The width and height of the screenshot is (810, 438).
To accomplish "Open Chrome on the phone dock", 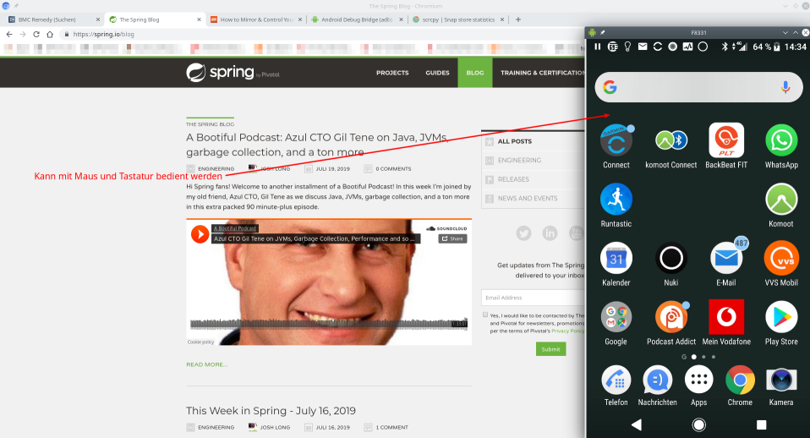I will [740, 380].
